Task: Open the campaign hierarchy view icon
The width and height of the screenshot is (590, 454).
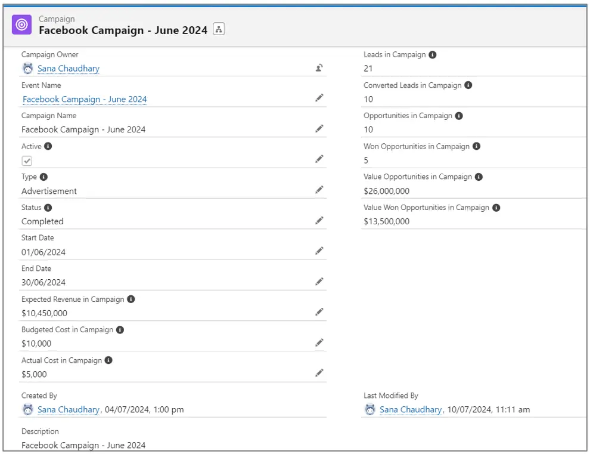Action: click(x=219, y=29)
